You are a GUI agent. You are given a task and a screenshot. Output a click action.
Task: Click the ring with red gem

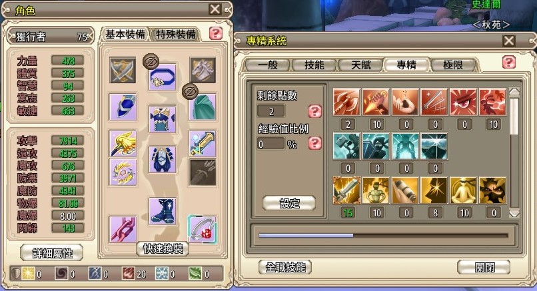(203, 229)
